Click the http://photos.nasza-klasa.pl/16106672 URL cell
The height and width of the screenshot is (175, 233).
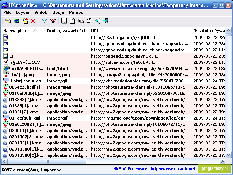139,124
